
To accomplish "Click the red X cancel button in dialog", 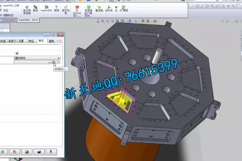I will click(14, 152).
